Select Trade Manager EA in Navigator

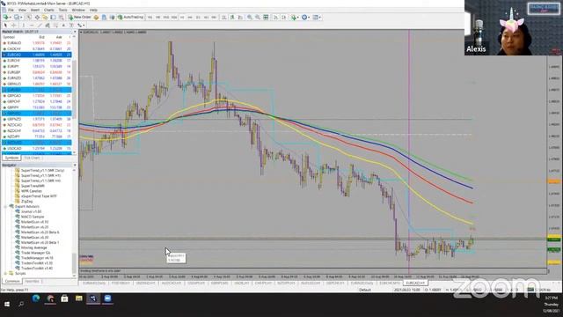35,253
